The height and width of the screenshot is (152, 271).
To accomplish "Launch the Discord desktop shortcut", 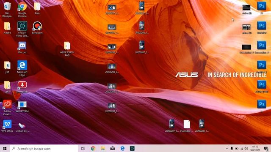I will (22, 46).
